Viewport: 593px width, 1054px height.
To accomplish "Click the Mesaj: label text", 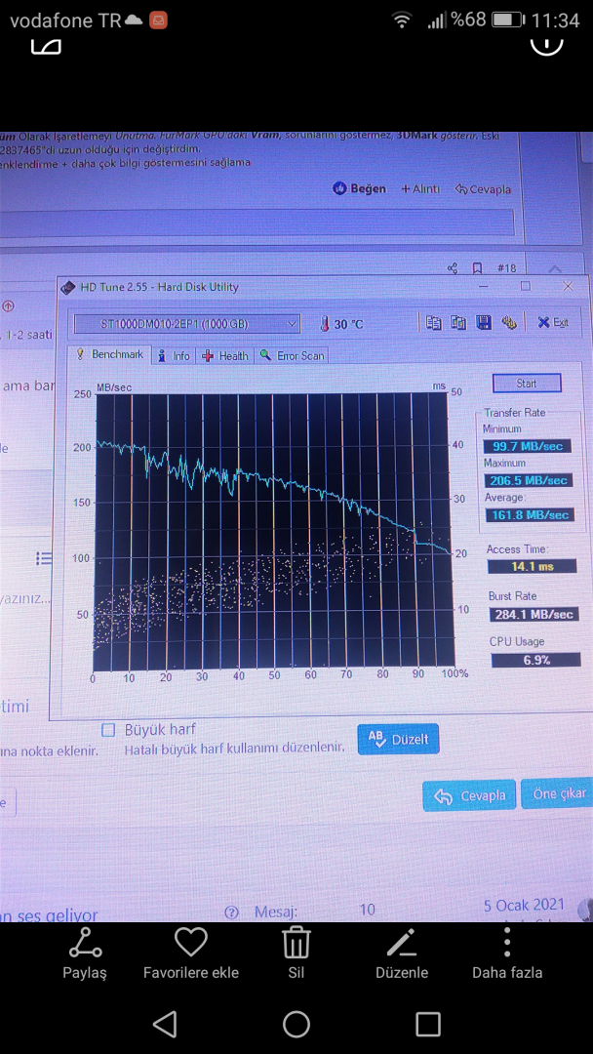I will point(276,912).
